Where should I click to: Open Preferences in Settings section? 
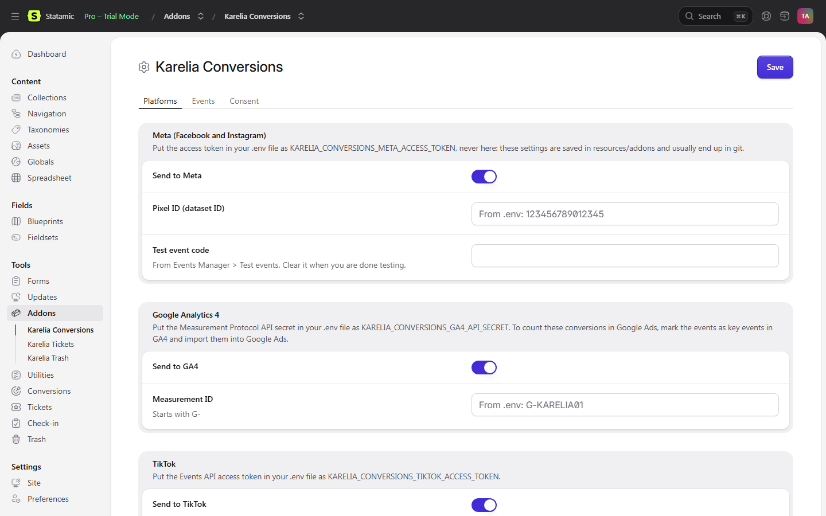tap(48, 499)
